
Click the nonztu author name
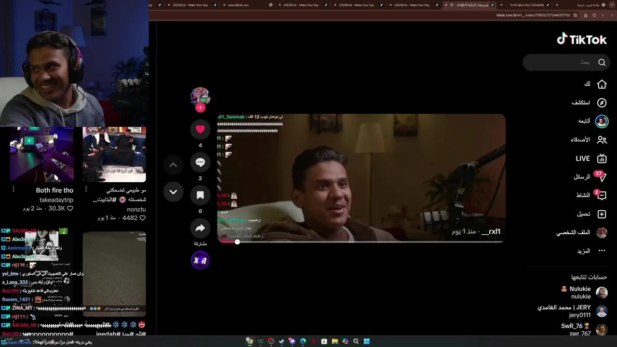pos(136,210)
